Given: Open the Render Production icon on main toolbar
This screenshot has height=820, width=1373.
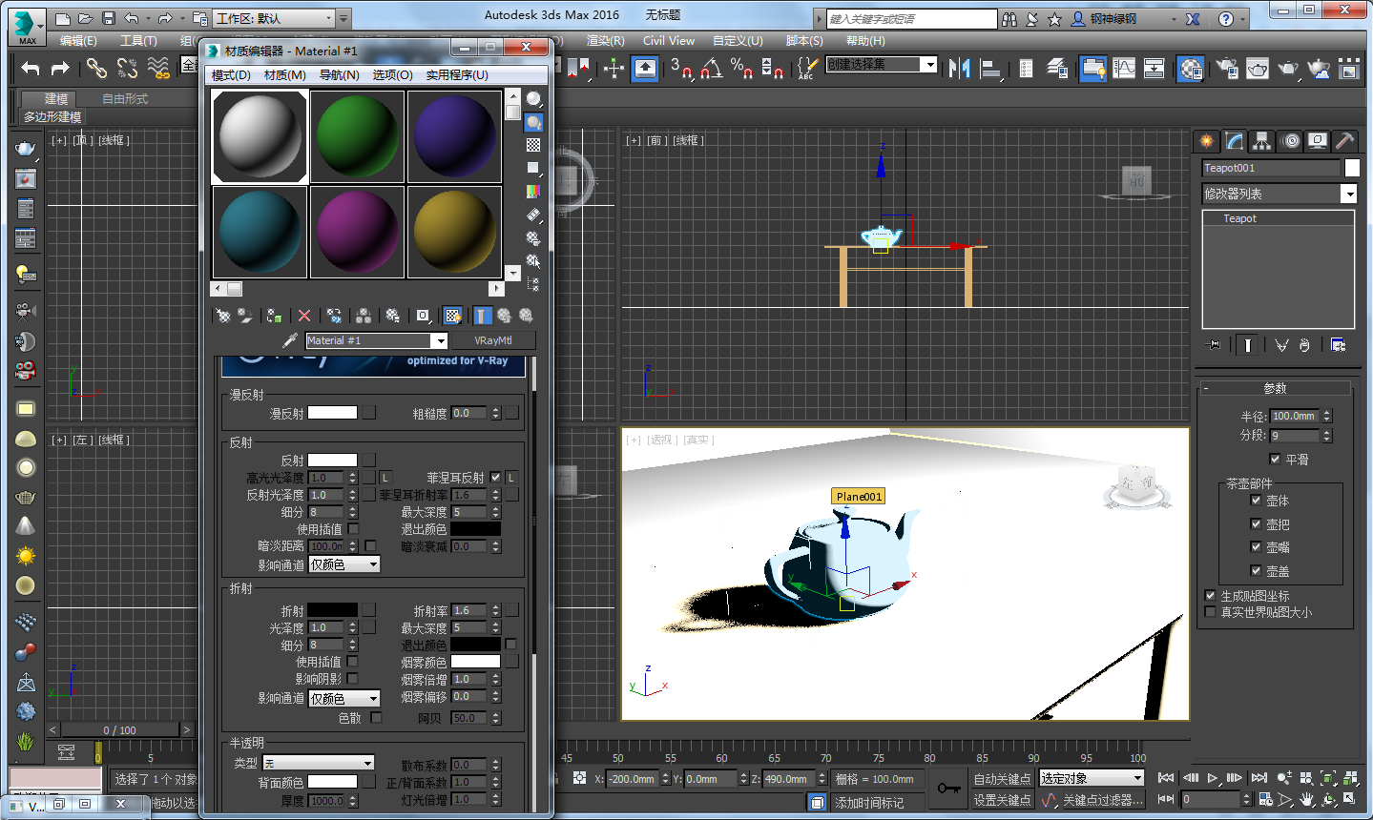Looking at the screenshot, I should pyautogui.click(x=1287, y=70).
